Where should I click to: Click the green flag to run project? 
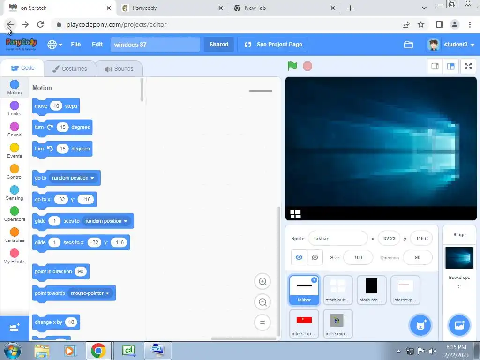292,66
